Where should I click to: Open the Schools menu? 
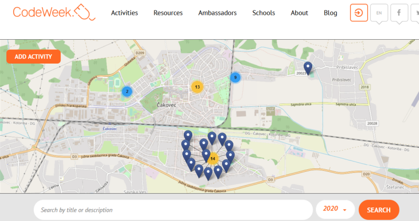263,13
